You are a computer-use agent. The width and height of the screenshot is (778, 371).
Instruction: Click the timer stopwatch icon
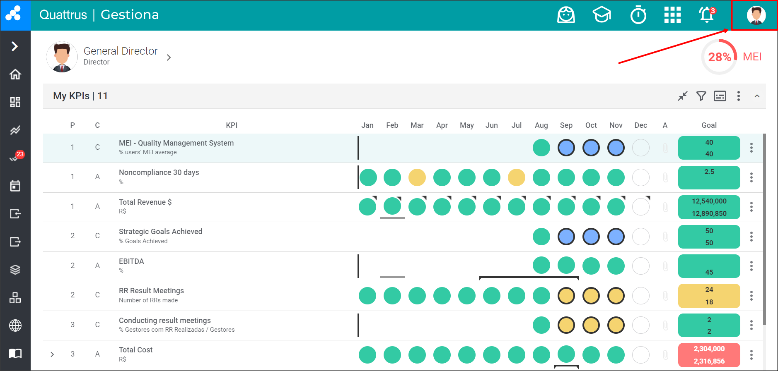(638, 15)
